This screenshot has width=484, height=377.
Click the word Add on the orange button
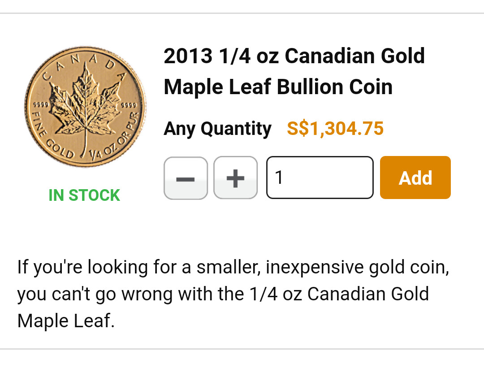(x=415, y=178)
